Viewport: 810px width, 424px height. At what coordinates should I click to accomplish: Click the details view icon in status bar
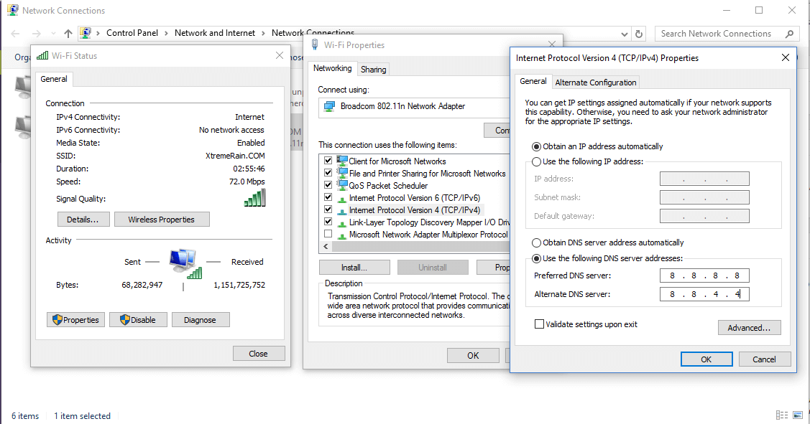click(782, 415)
